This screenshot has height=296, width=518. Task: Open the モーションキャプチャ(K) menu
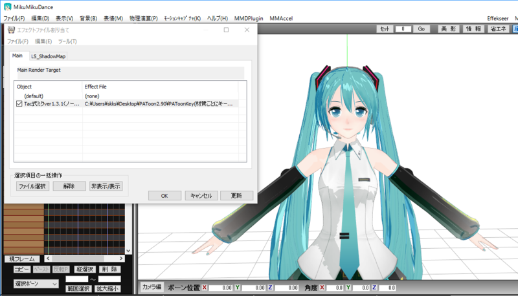pos(183,19)
